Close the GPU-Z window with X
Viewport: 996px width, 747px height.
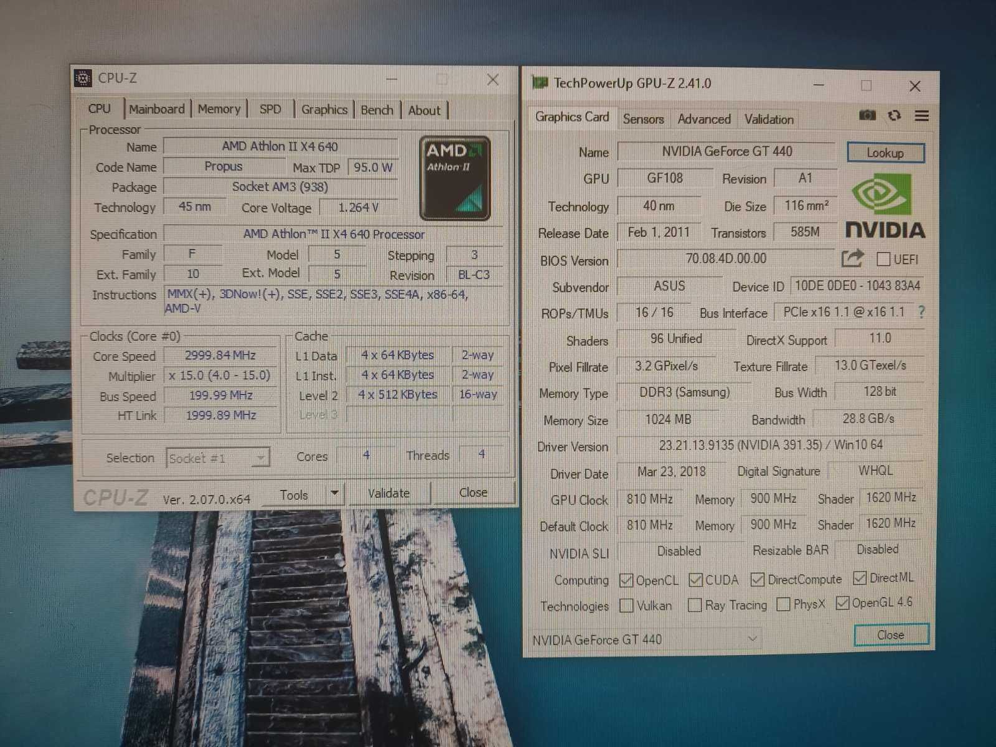pyautogui.click(x=915, y=87)
